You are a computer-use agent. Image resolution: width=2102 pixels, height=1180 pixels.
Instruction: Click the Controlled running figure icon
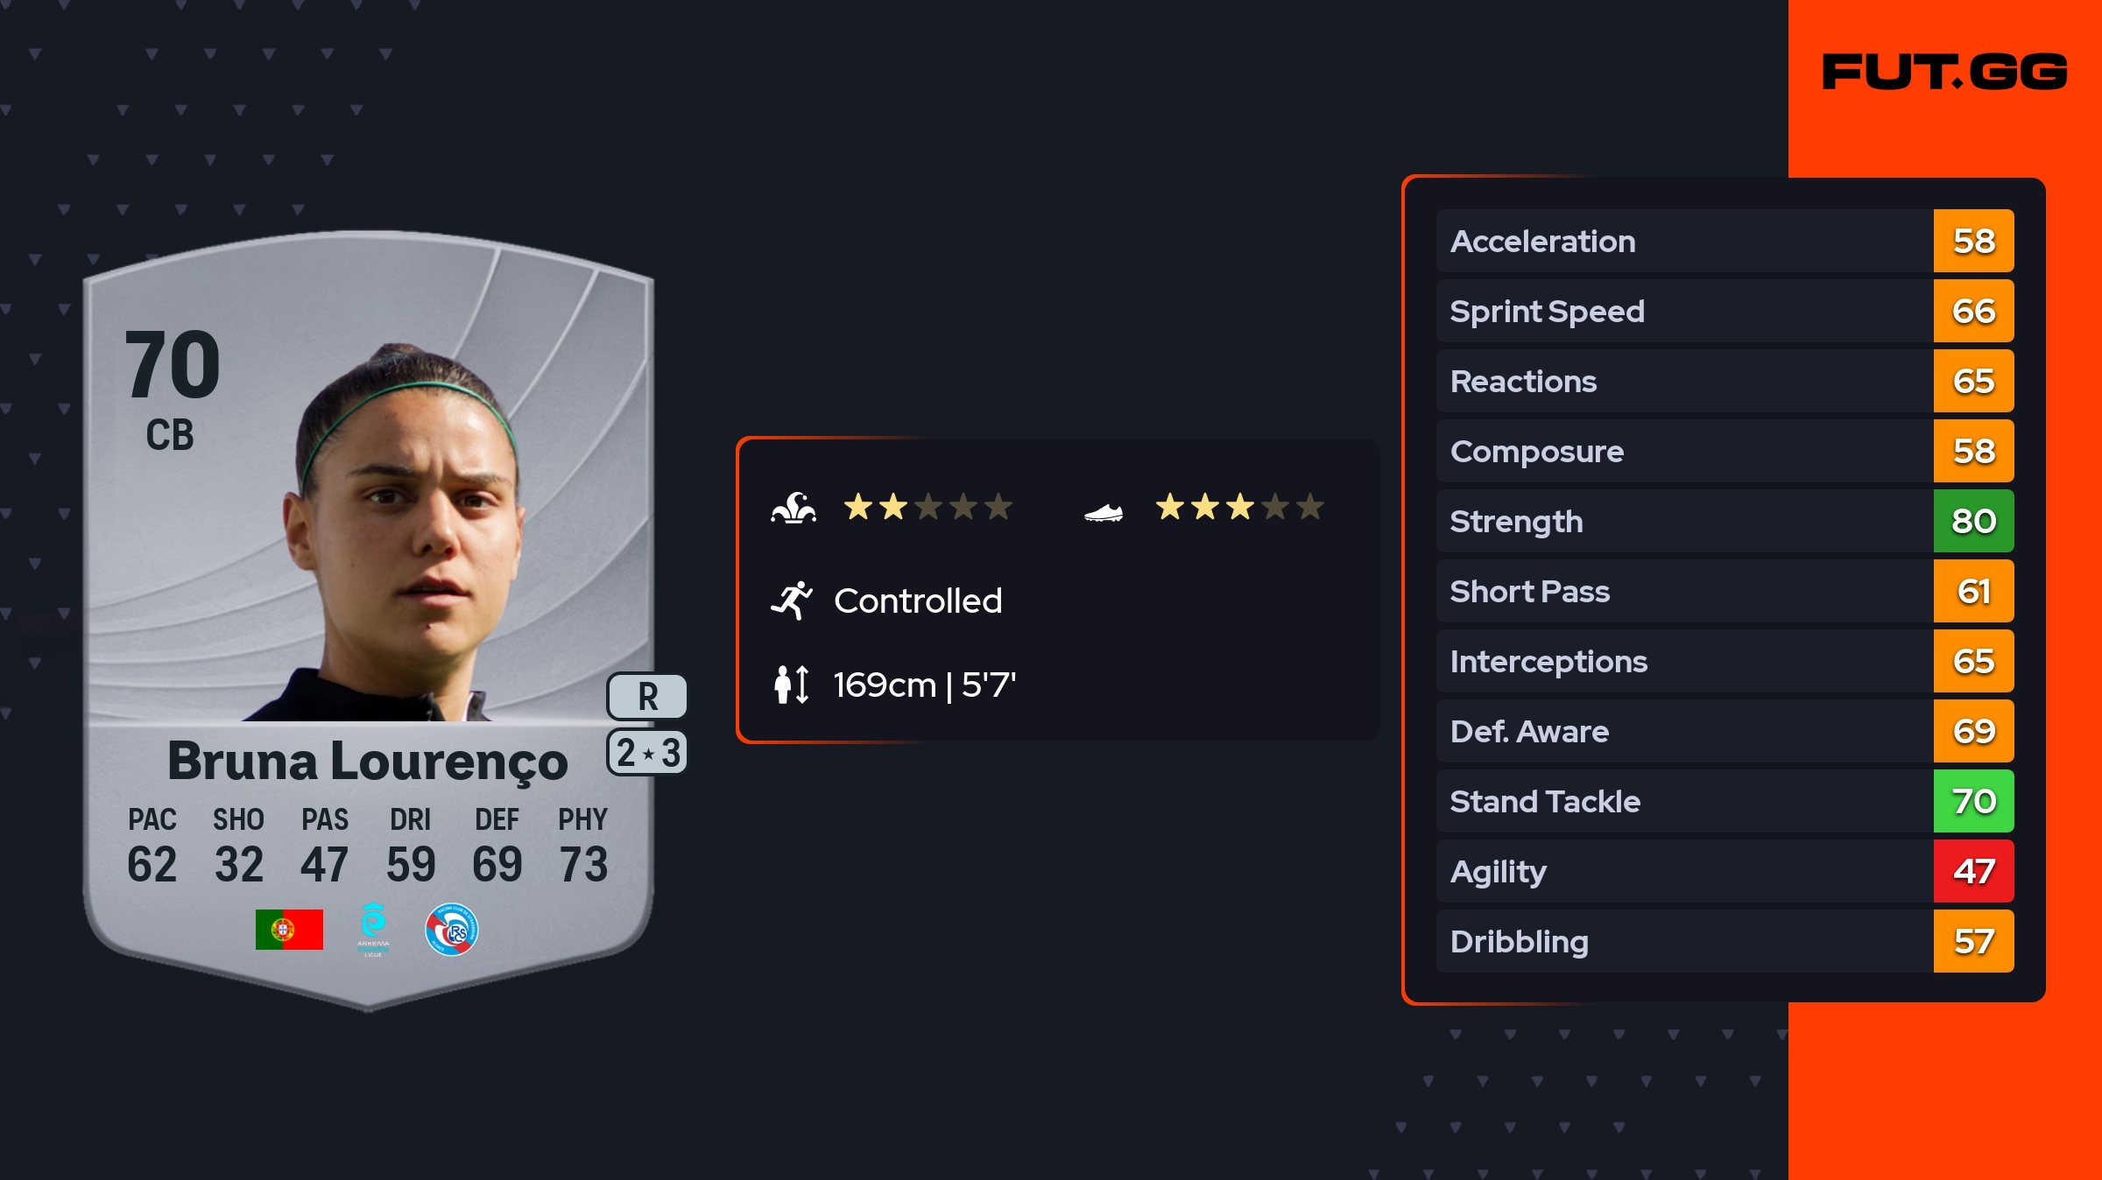[x=792, y=601]
